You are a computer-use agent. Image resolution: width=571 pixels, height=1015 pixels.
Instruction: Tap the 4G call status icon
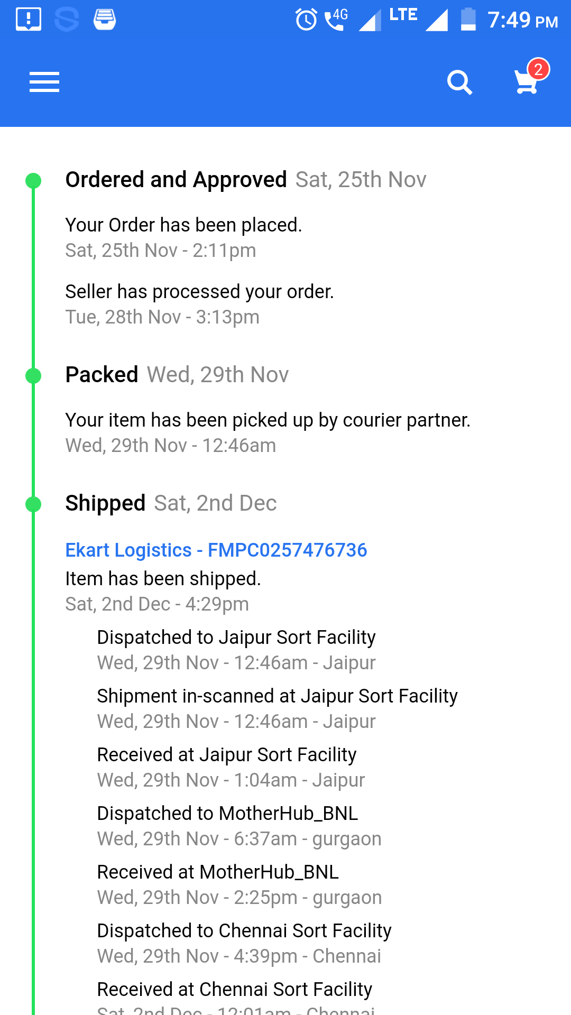point(336,20)
